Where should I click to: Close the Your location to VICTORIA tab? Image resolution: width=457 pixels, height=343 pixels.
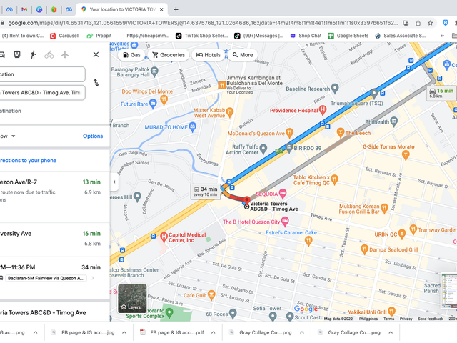coord(161,9)
